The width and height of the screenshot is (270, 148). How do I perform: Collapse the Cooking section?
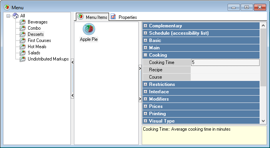click(x=146, y=55)
